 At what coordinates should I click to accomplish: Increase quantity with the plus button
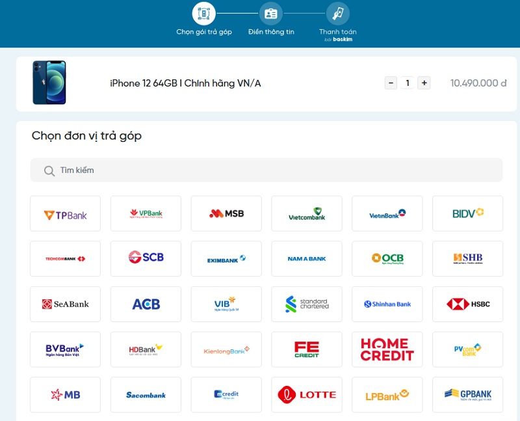(424, 83)
